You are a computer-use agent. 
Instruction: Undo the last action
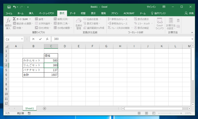click(14, 7)
